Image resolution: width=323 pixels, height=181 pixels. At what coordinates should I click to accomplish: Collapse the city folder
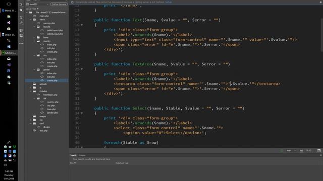pyautogui.click(x=34, y=55)
